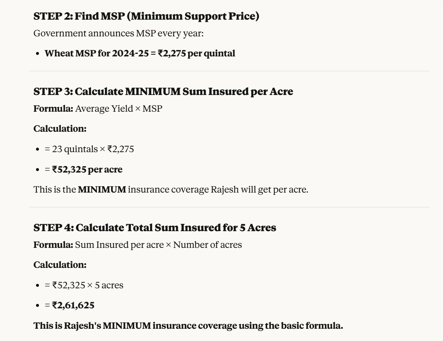Click the STEP 2 Find MSP heading
The image size is (443, 341).
[x=146, y=16]
